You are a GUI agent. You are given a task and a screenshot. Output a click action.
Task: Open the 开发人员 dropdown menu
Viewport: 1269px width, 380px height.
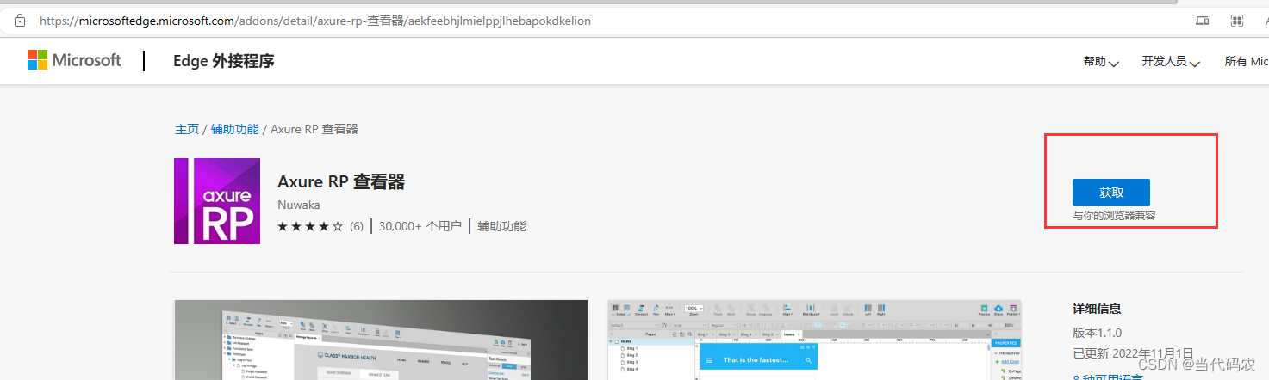click(1171, 62)
